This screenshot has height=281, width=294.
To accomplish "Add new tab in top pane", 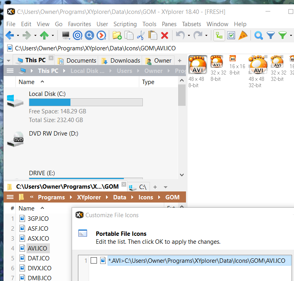I will click(x=180, y=61).
